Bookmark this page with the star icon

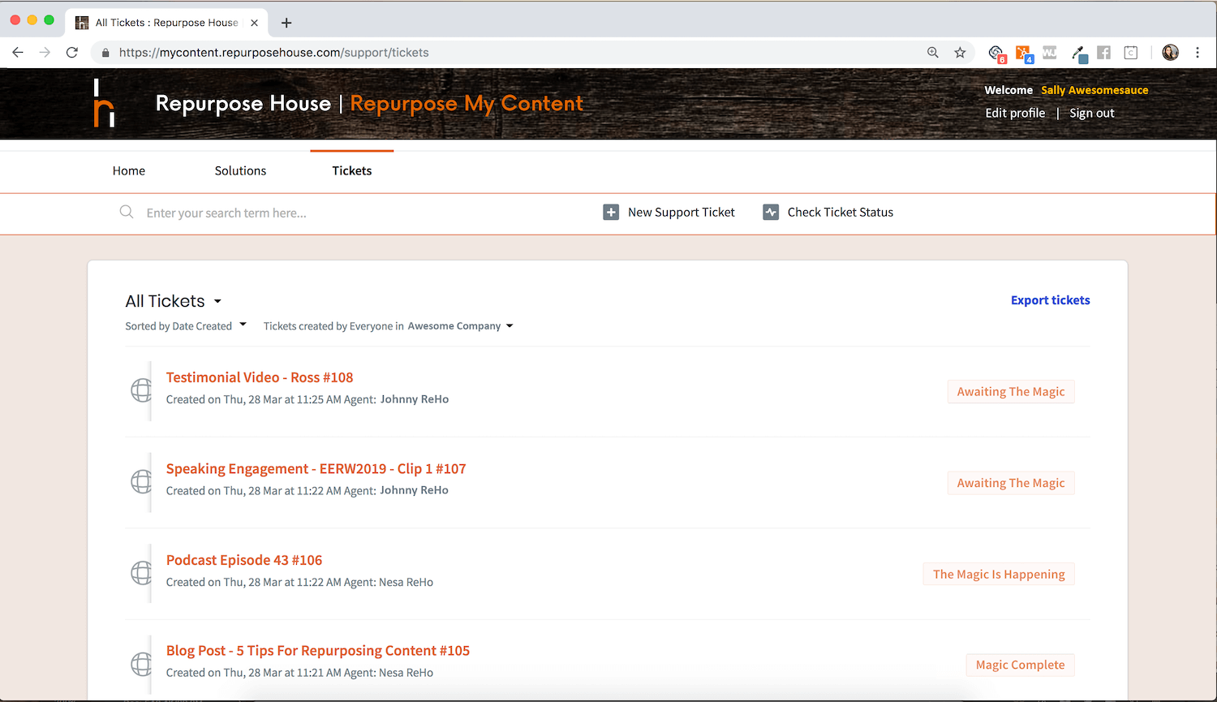[960, 53]
